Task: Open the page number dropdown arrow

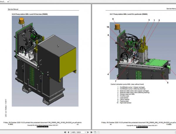Action: point(85,132)
